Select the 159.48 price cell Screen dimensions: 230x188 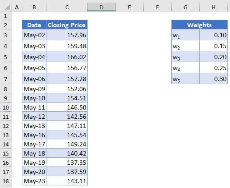point(67,46)
